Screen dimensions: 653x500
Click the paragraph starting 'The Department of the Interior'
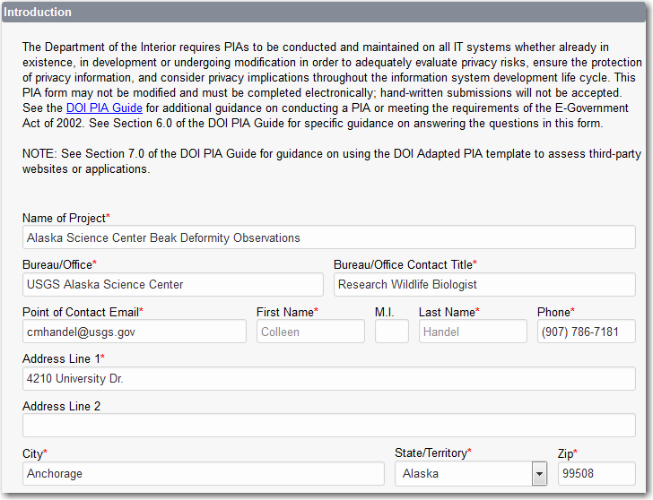pos(332,85)
